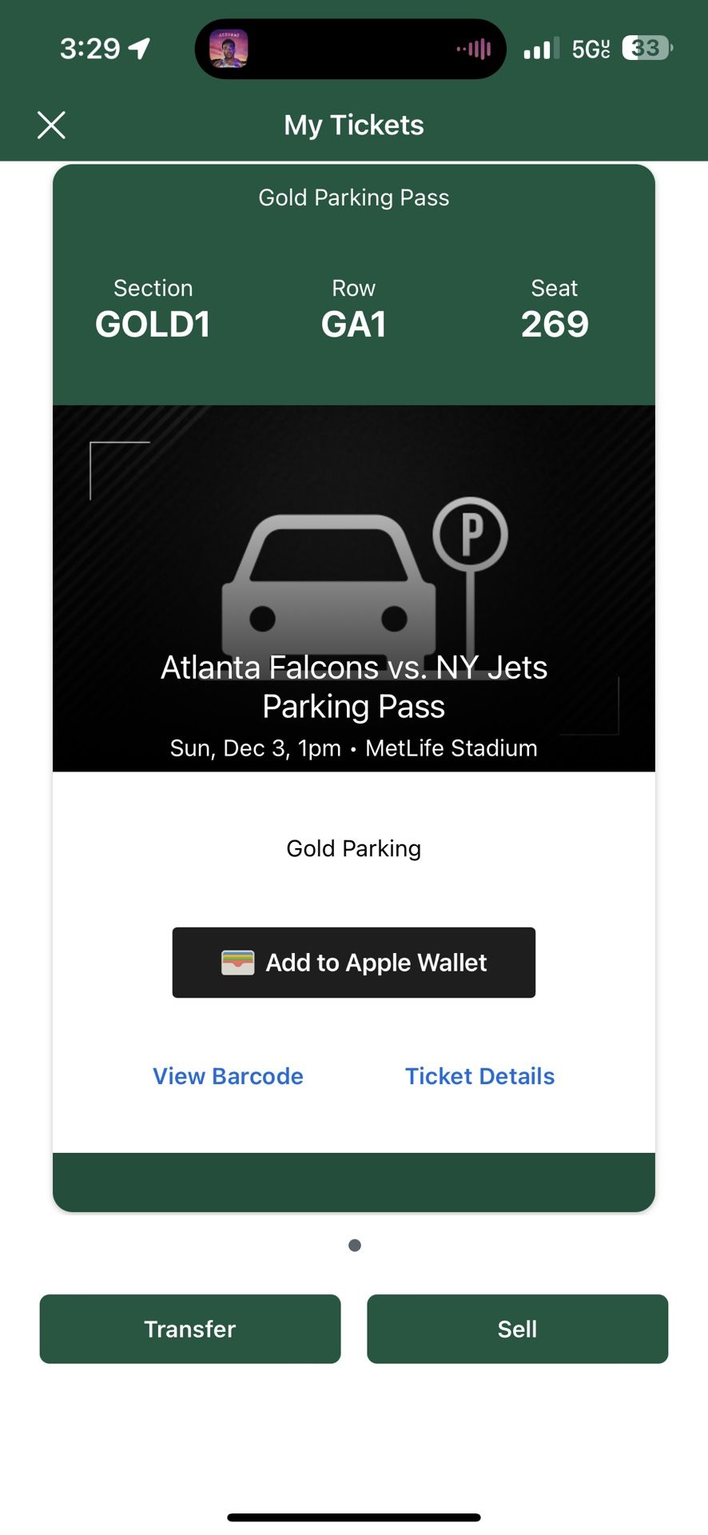Image resolution: width=708 pixels, height=1535 pixels.
Task: Tap the Falcons vs. NY Jets event title
Action: point(354,686)
